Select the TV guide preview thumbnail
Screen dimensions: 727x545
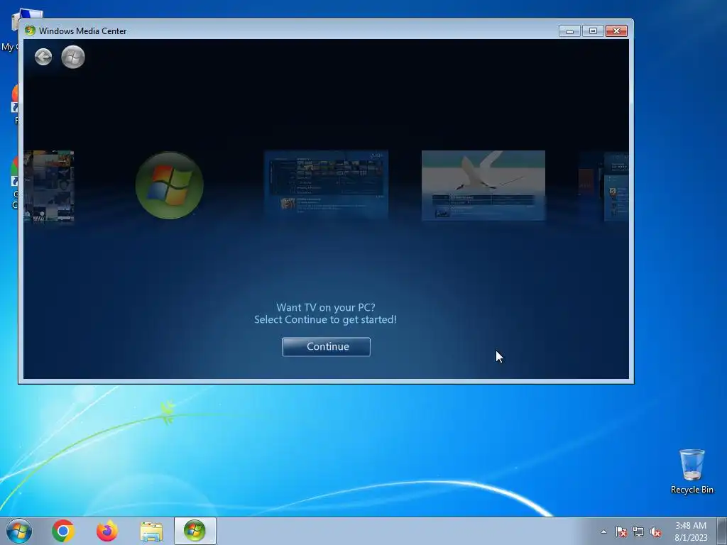[326, 184]
